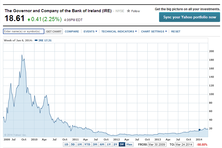Click the 20 y-axis label
Screen dimensions: 222x148
coord(211,128)
